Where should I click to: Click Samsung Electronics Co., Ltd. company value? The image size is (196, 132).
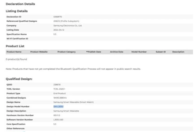point(68,25)
